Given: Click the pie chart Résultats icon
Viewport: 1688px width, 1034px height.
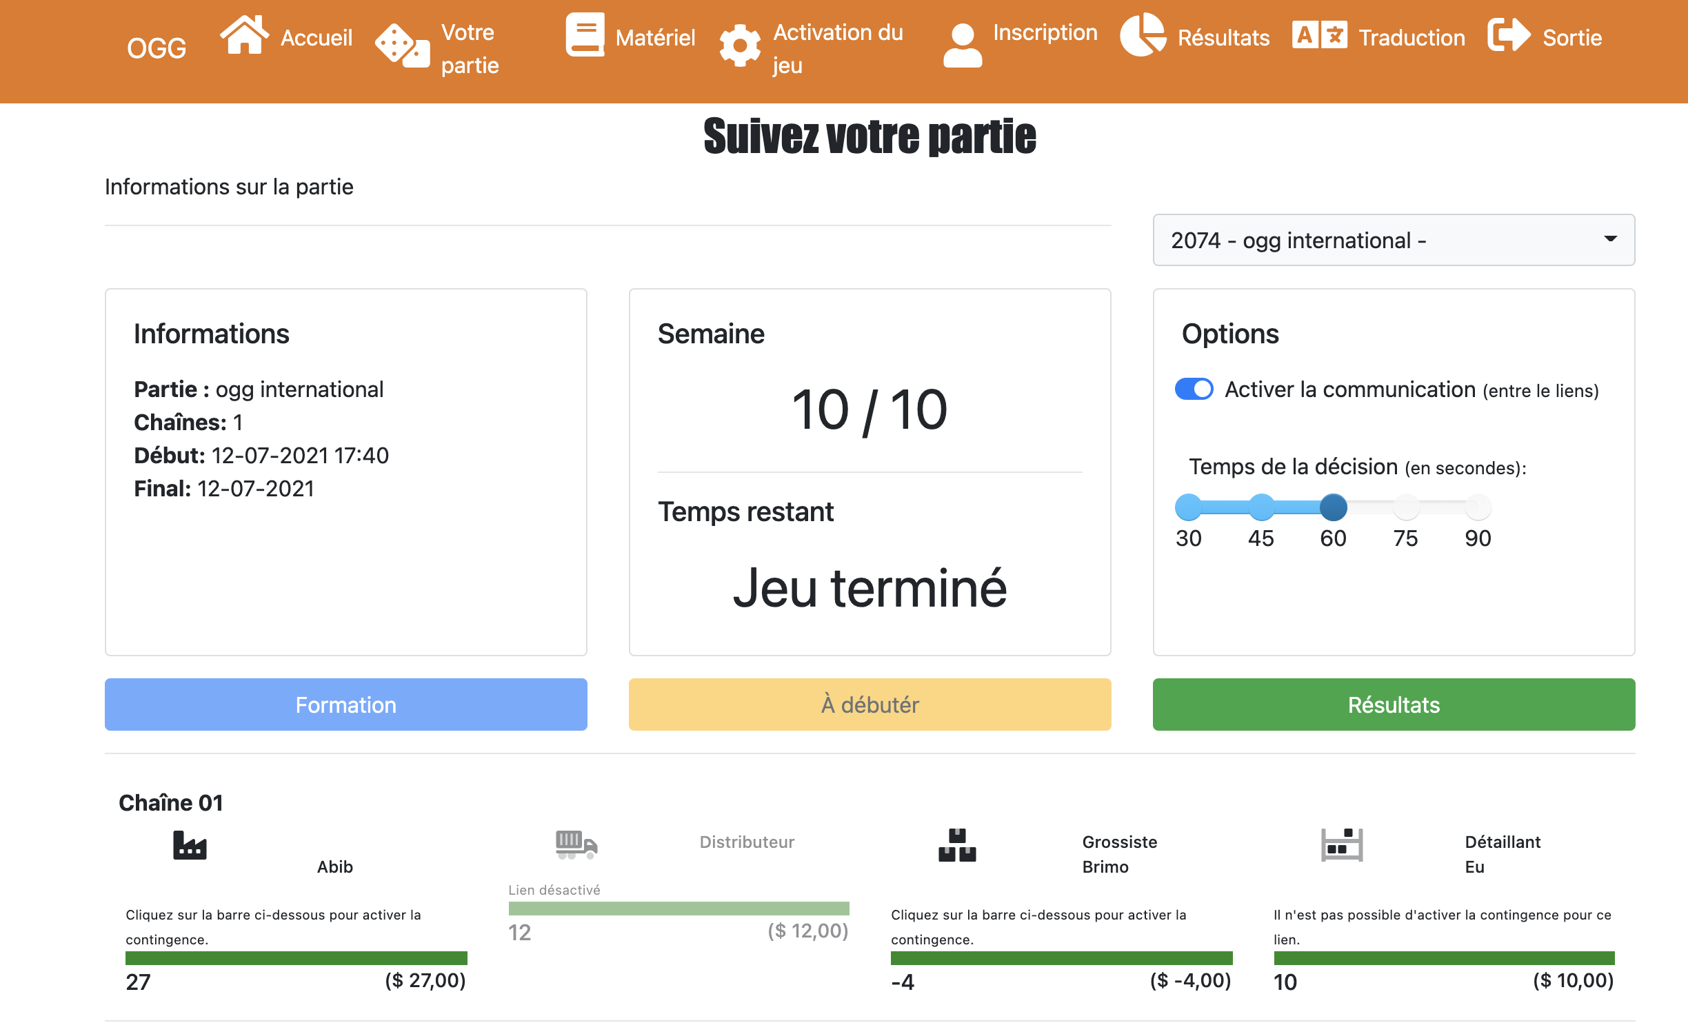Looking at the screenshot, I should [x=1143, y=34].
